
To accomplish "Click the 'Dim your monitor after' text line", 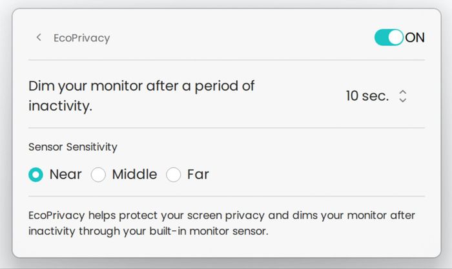I will [141, 86].
